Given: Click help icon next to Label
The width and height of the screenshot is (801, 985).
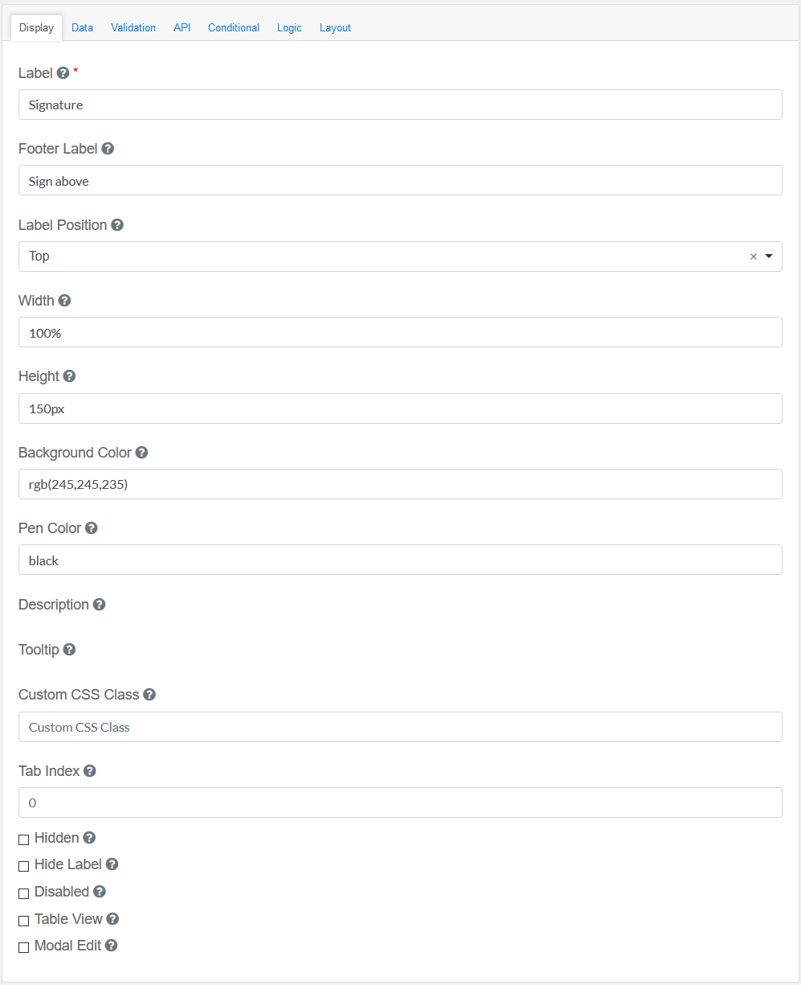Looking at the screenshot, I should (x=63, y=73).
